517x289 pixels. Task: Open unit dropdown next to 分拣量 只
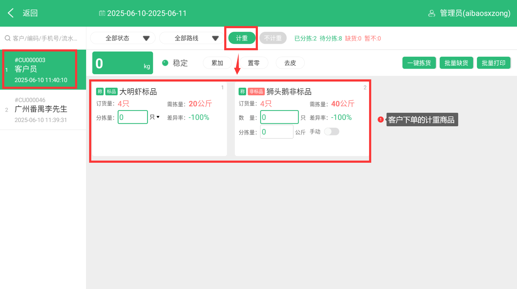coord(155,117)
